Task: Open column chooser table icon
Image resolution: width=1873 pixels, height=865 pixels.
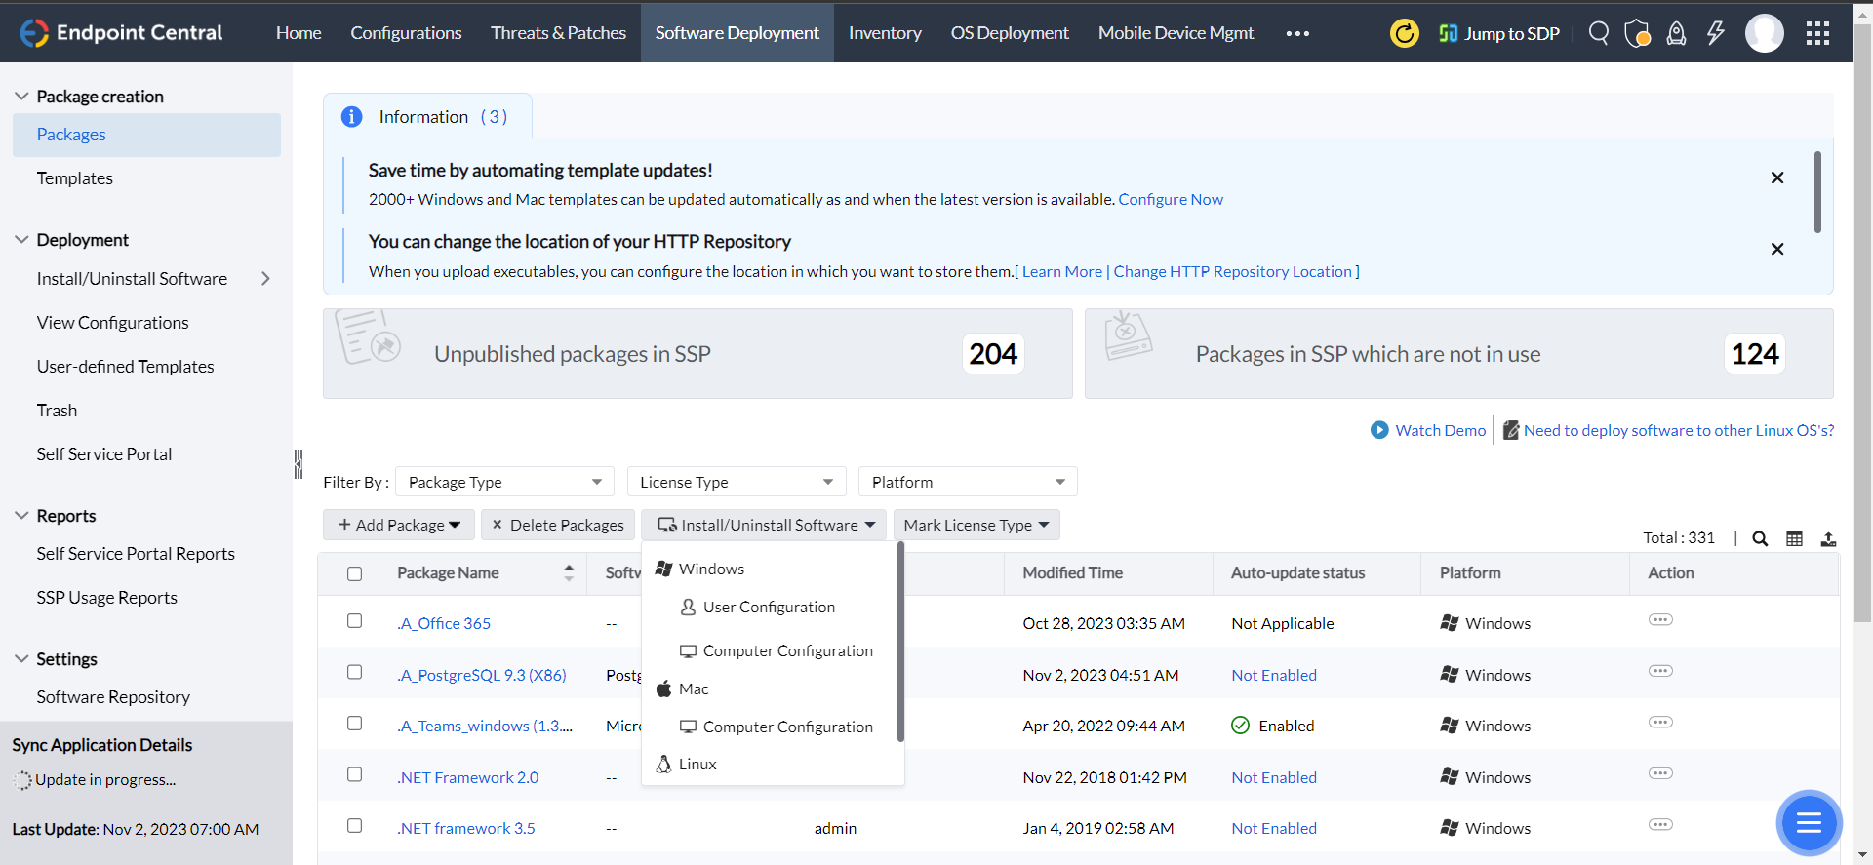Action: point(1794,538)
